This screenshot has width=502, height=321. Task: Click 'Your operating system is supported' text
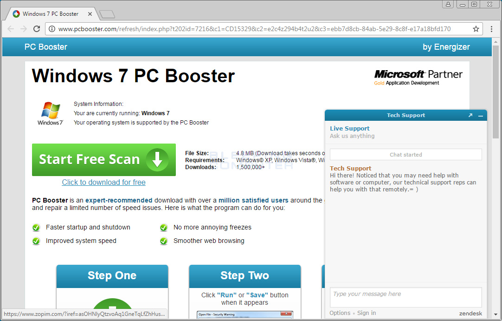[141, 123]
